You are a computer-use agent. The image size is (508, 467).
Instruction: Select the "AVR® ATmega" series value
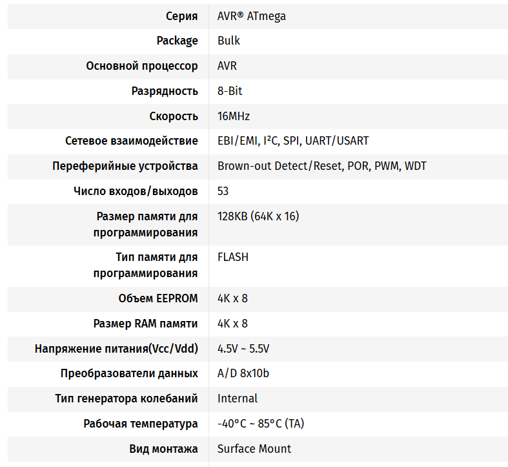[x=251, y=16]
